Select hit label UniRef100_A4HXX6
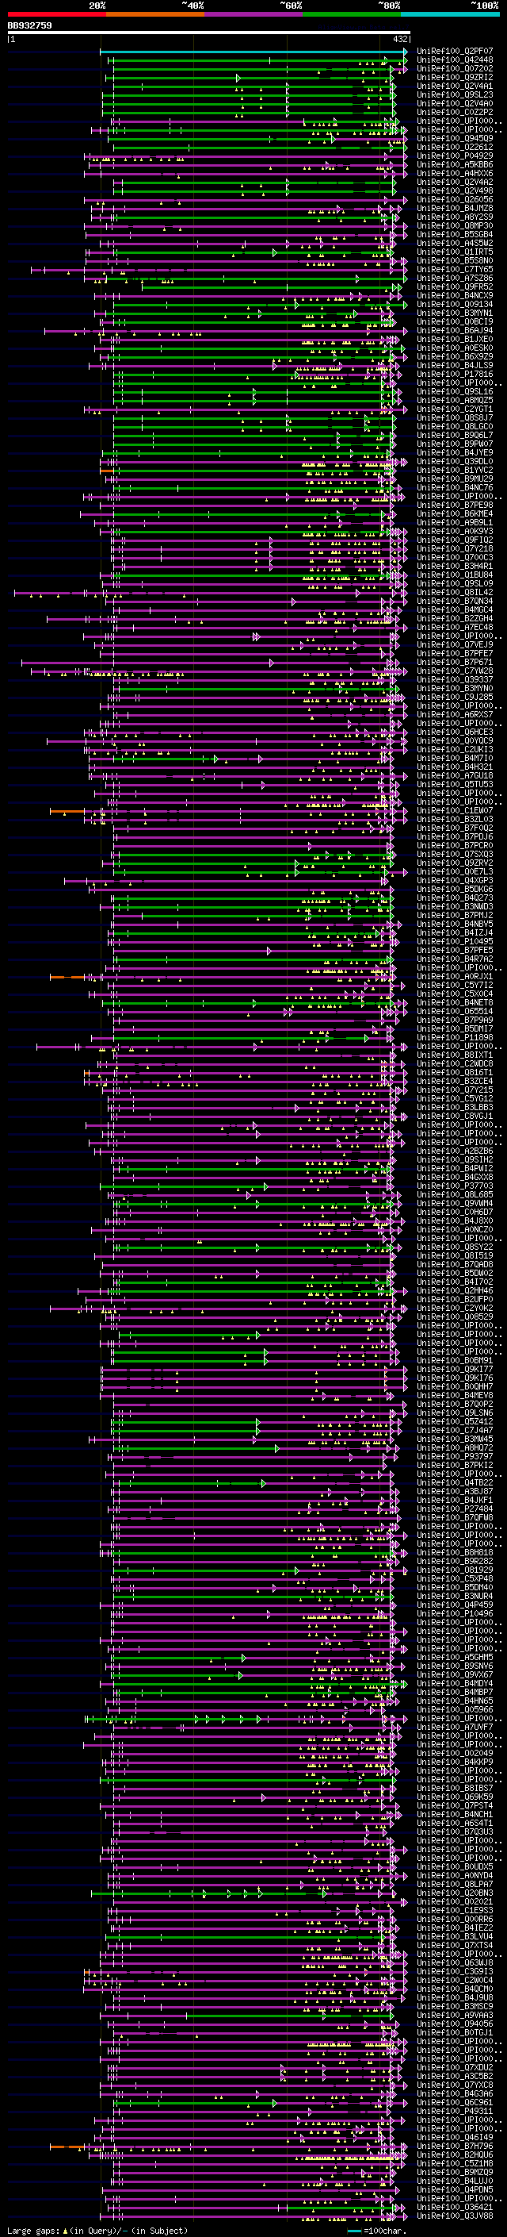This screenshot has height=2237, width=507. click(x=455, y=174)
